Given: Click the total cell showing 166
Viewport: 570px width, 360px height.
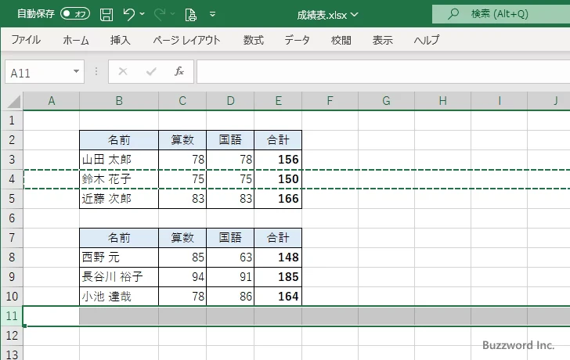Looking at the screenshot, I should (x=278, y=199).
